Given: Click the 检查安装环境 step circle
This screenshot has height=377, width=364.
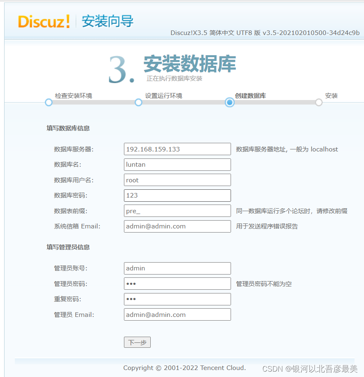Looking at the screenshot, I should pos(49,102).
